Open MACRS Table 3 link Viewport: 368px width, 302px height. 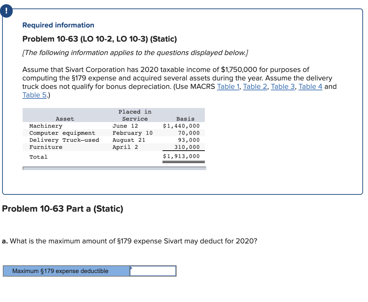pos(283,86)
